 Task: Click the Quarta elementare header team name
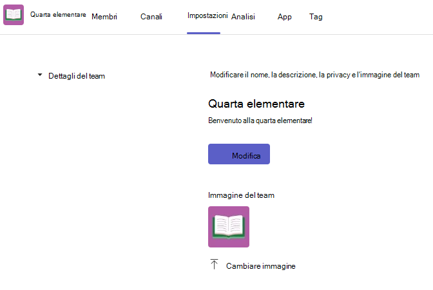point(58,14)
